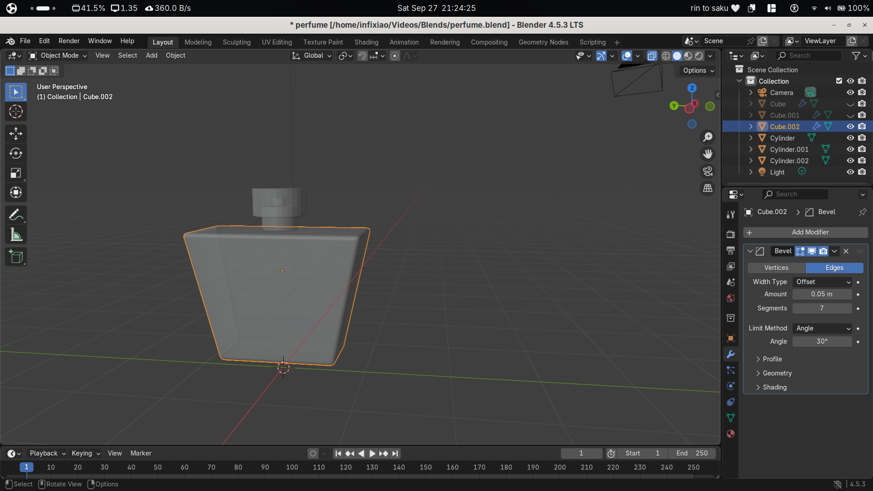Activate the Annotate pencil tool
This screenshot has height=491, width=873.
coord(16,215)
